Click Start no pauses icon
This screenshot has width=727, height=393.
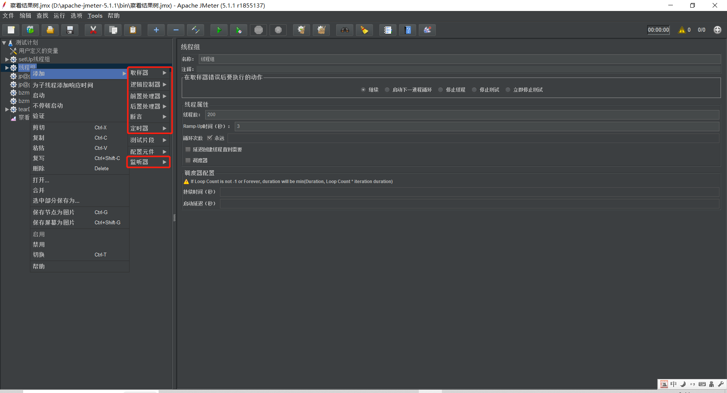[x=239, y=30]
